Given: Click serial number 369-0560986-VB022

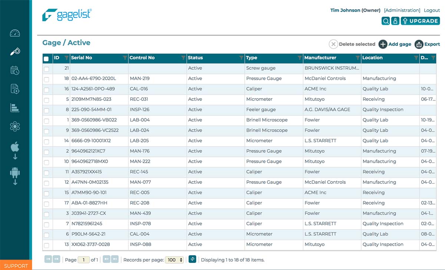Looking at the screenshot, I should pos(94,120).
